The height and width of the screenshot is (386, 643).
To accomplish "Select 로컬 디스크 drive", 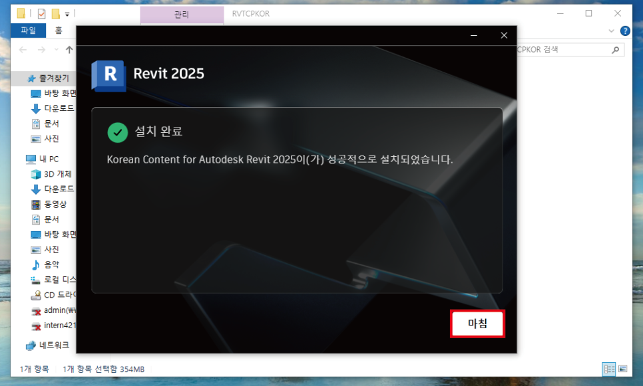I will click(53, 280).
